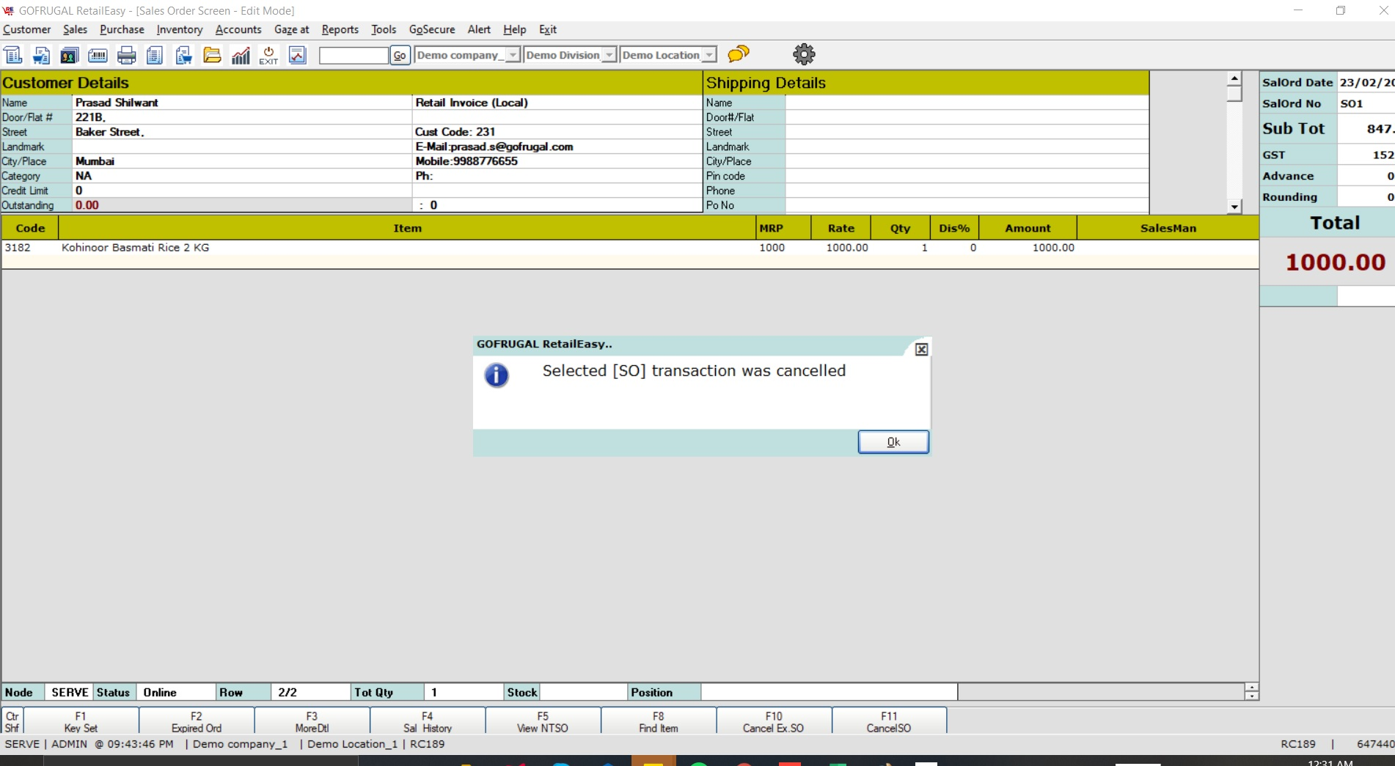Open the settings gear icon
This screenshot has width=1395, height=766.
804,54
